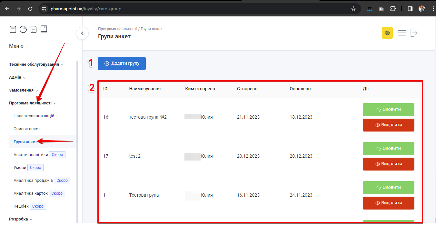Go to Список анкет menu item
Screen dimensions: 436x225
click(27, 129)
